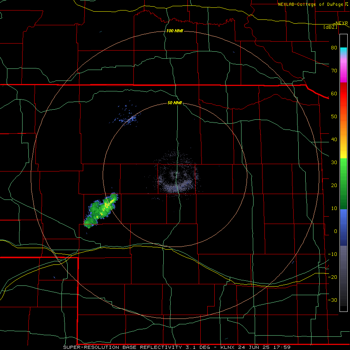Click the blue band of the color legend
The height and width of the screenshot is (350, 350).
343,227
